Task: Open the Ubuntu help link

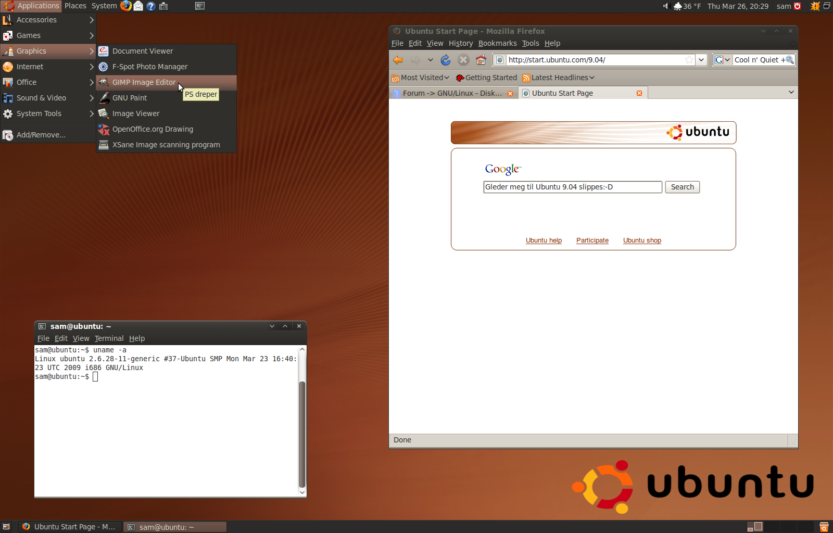Action: [544, 240]
